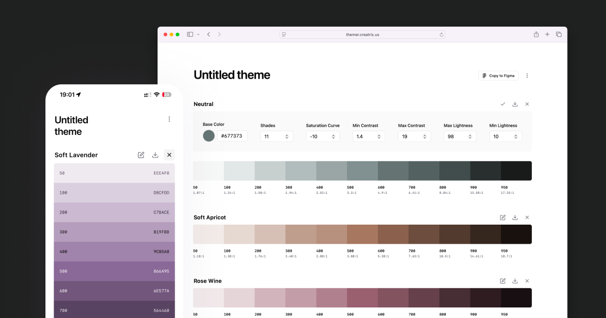Select the Neutral 950 shade swatch
The height and width of the screenshot is (318, 606).
(516, 171)
